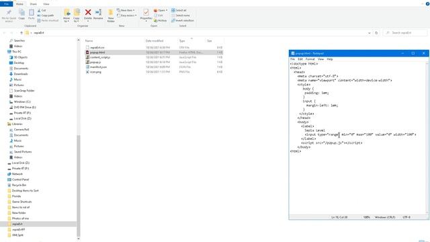Image resolution: width=430 pixels, height=242 pixels.
Task: Open Notepad Help menu
Action: click(330, 59)
